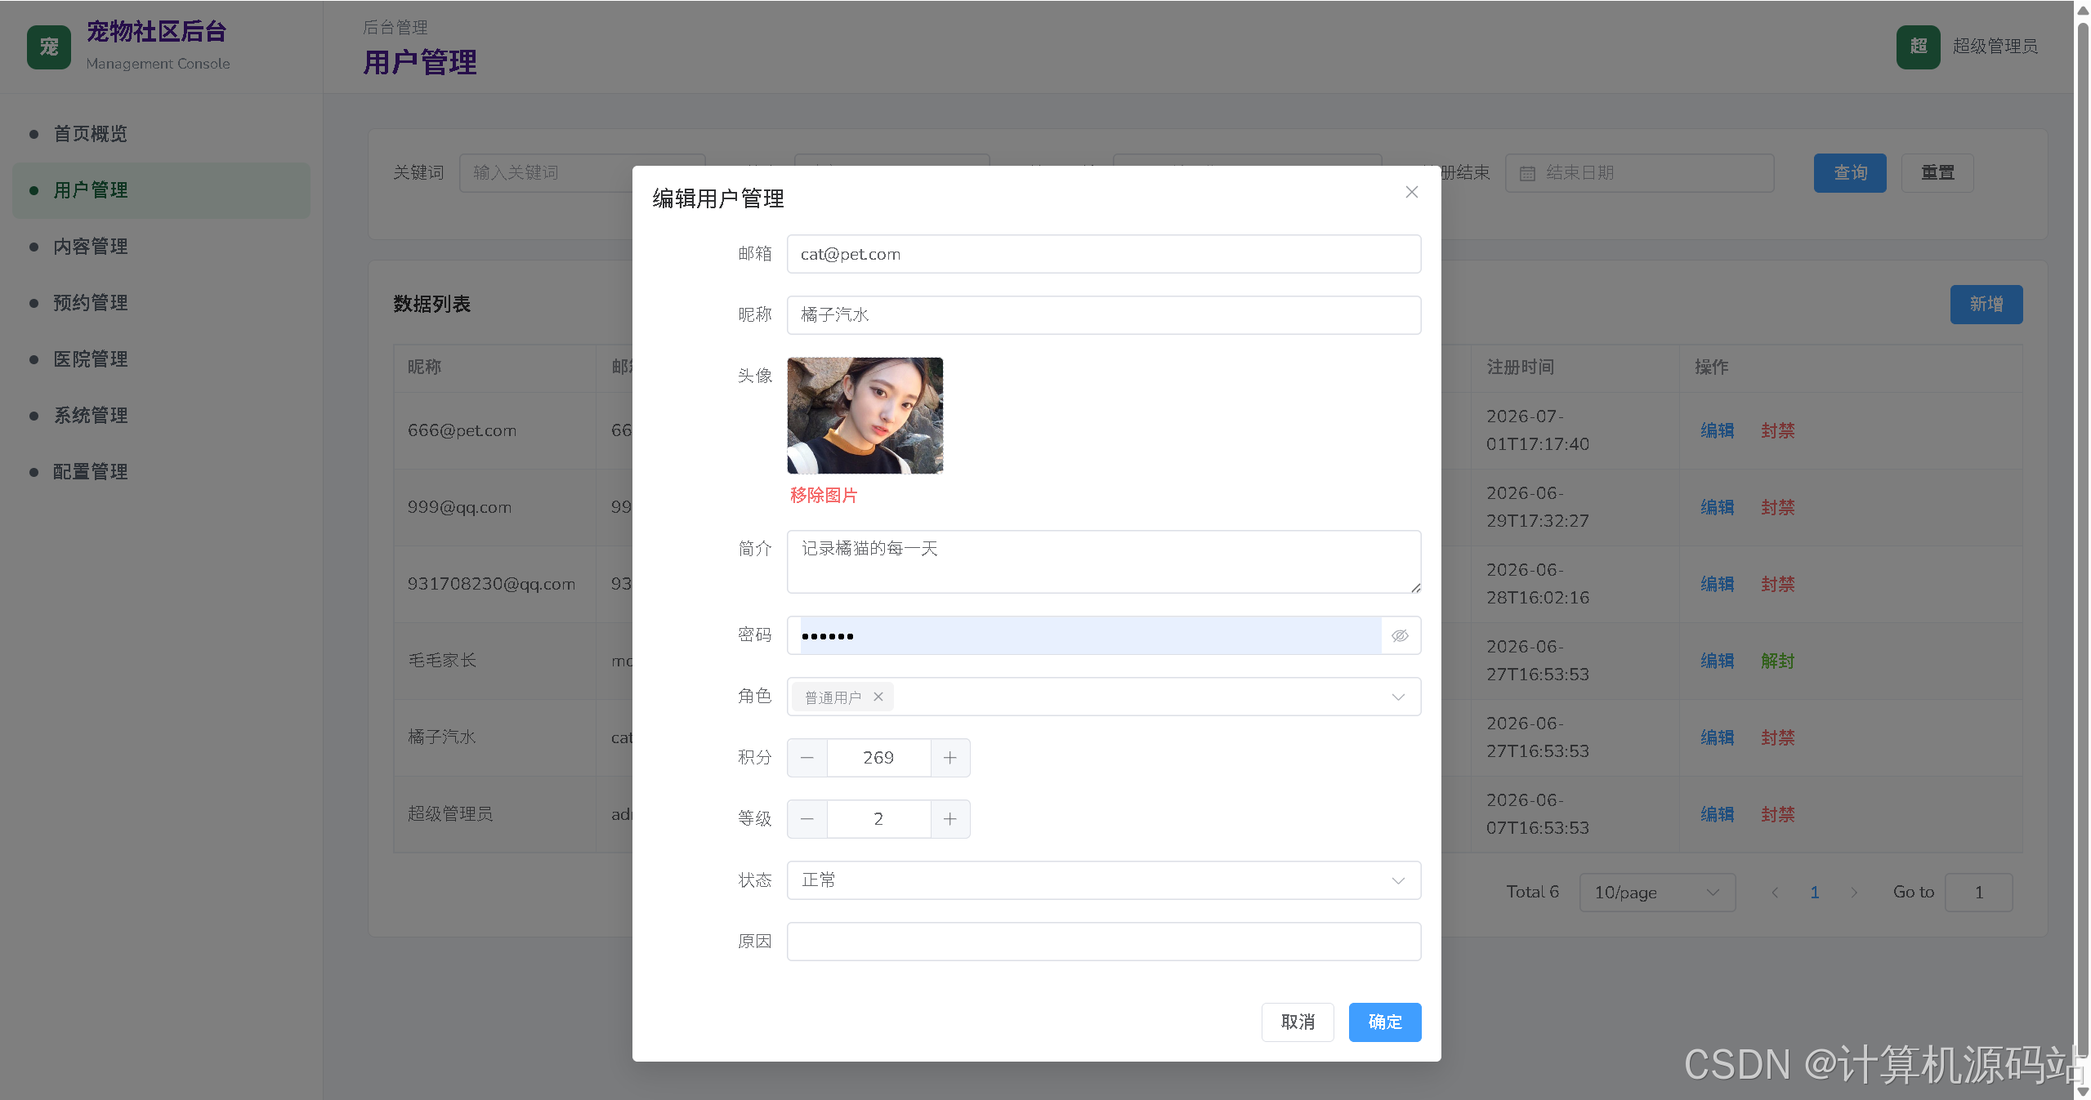Click the 简介 text area
The image size is (2091, 1100).
point(1104,562)
